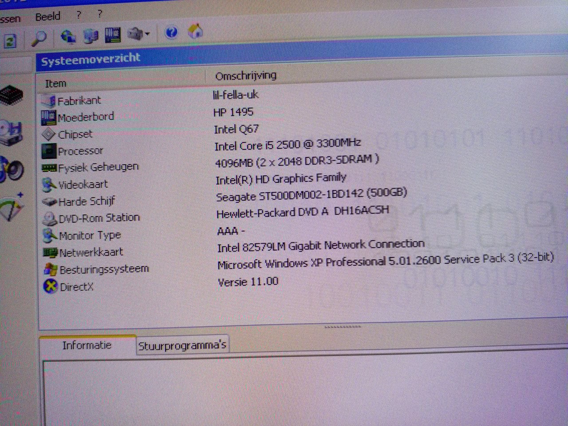Select the Hewlett-Packard DVD A DH16ACSH value
This screenshot has height=426, width=568.
[x=303, y=213]
